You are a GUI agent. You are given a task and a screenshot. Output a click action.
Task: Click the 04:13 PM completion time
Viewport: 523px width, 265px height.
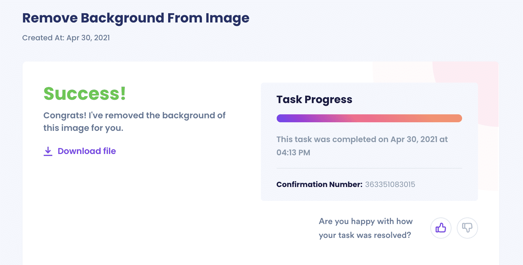(x=293, y=153)
